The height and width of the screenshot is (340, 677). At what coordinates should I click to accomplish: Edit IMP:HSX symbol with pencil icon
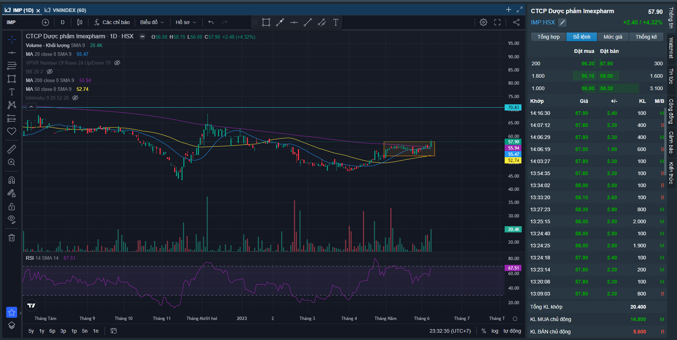(562, 23)
